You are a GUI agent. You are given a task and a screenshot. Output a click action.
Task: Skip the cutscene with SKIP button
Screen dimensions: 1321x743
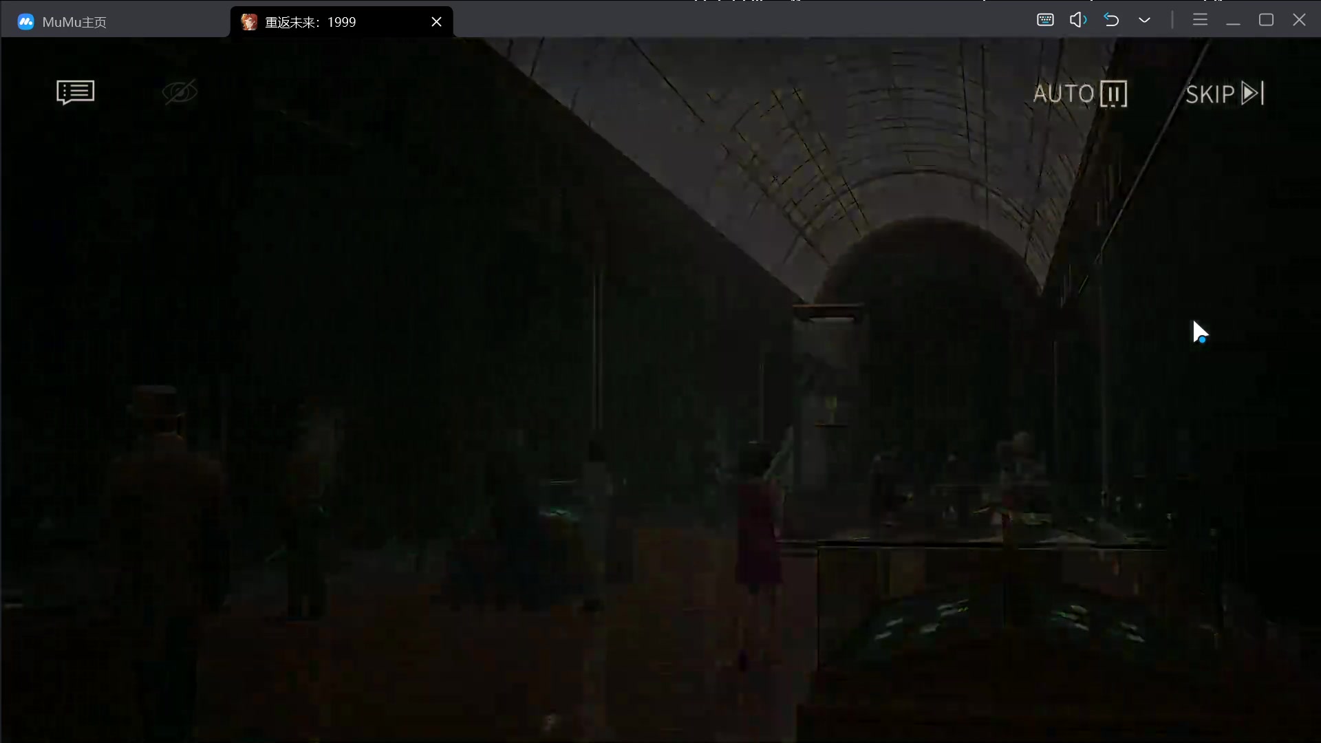click(x=1225, y=94)
